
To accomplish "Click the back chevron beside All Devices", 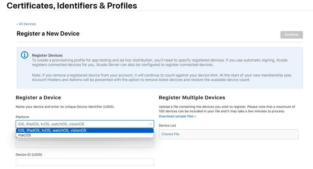I will (x=17, y=24).
